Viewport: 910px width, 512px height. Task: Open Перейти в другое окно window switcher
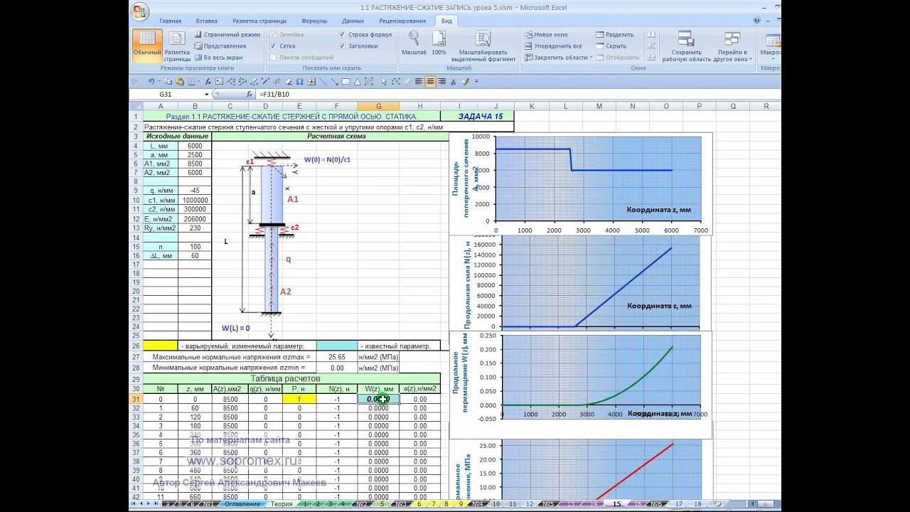click(x=732, y=46)
